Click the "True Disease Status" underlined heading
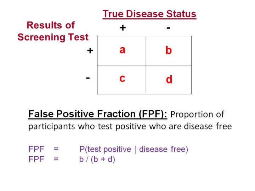 (x=149, y=14)
